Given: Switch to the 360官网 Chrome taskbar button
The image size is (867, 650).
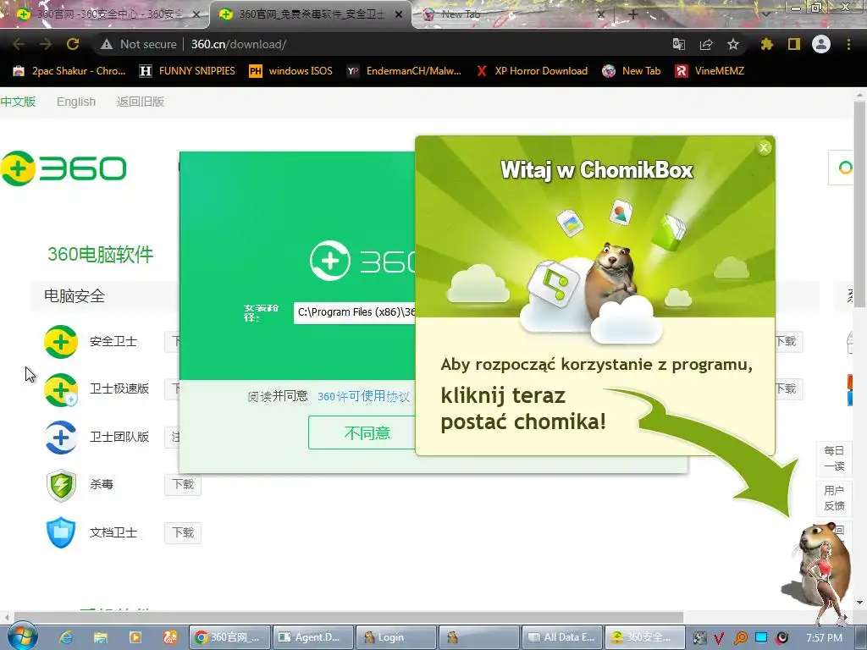Looking at the screenshot, I should [229, 637].
